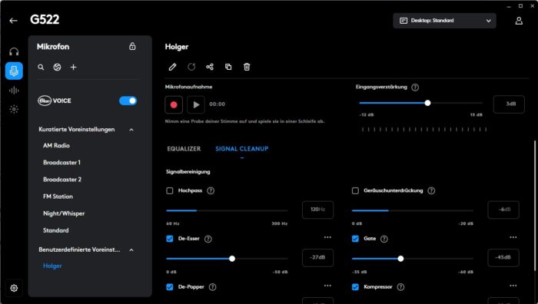Share the Holger preset
The image size is (538, 304).
pyautogui.click(x=210, y=67)
